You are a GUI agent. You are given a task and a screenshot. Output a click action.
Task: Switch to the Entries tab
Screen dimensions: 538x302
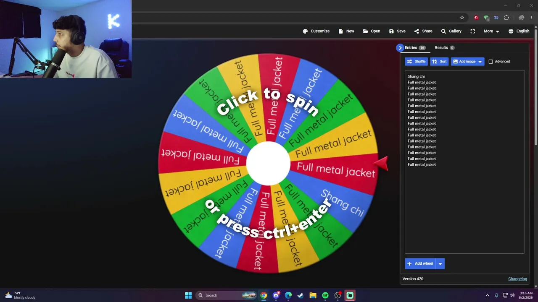pos(415,48)
